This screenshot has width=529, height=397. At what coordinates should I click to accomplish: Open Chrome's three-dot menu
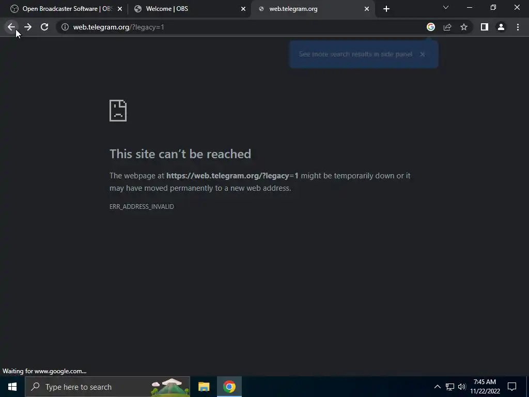[x=518, y=27]
